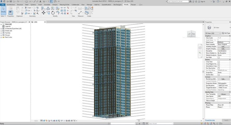Click the red Delete X icon
Screen dimensions: 231x125
68,14
